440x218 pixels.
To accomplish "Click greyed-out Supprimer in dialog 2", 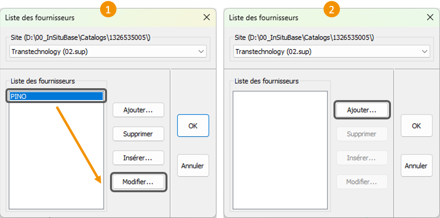I will [362, 134].
